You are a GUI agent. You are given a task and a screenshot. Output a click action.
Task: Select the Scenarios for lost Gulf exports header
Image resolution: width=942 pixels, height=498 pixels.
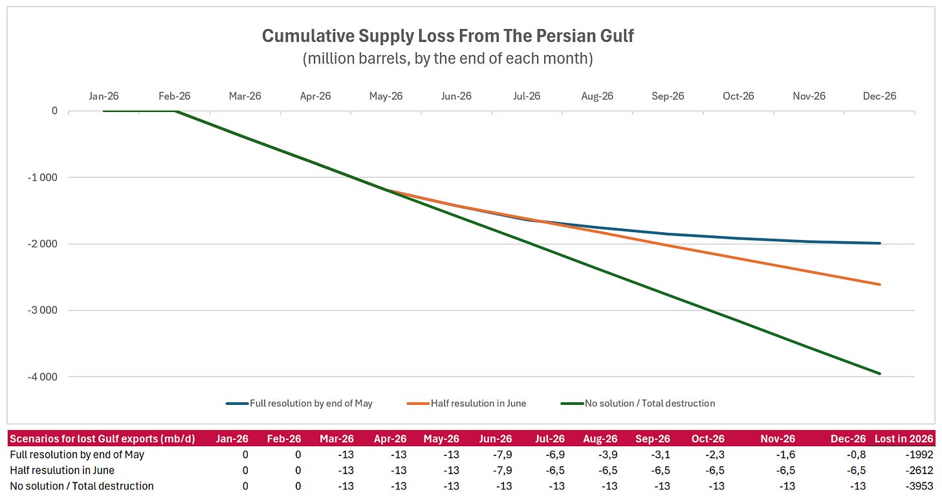[x=102, y=438]
